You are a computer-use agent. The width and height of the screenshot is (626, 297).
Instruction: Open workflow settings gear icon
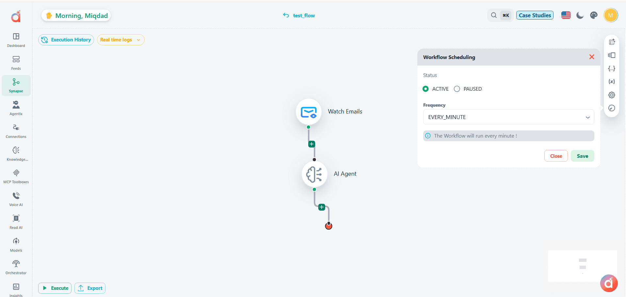tap(612, 95)
